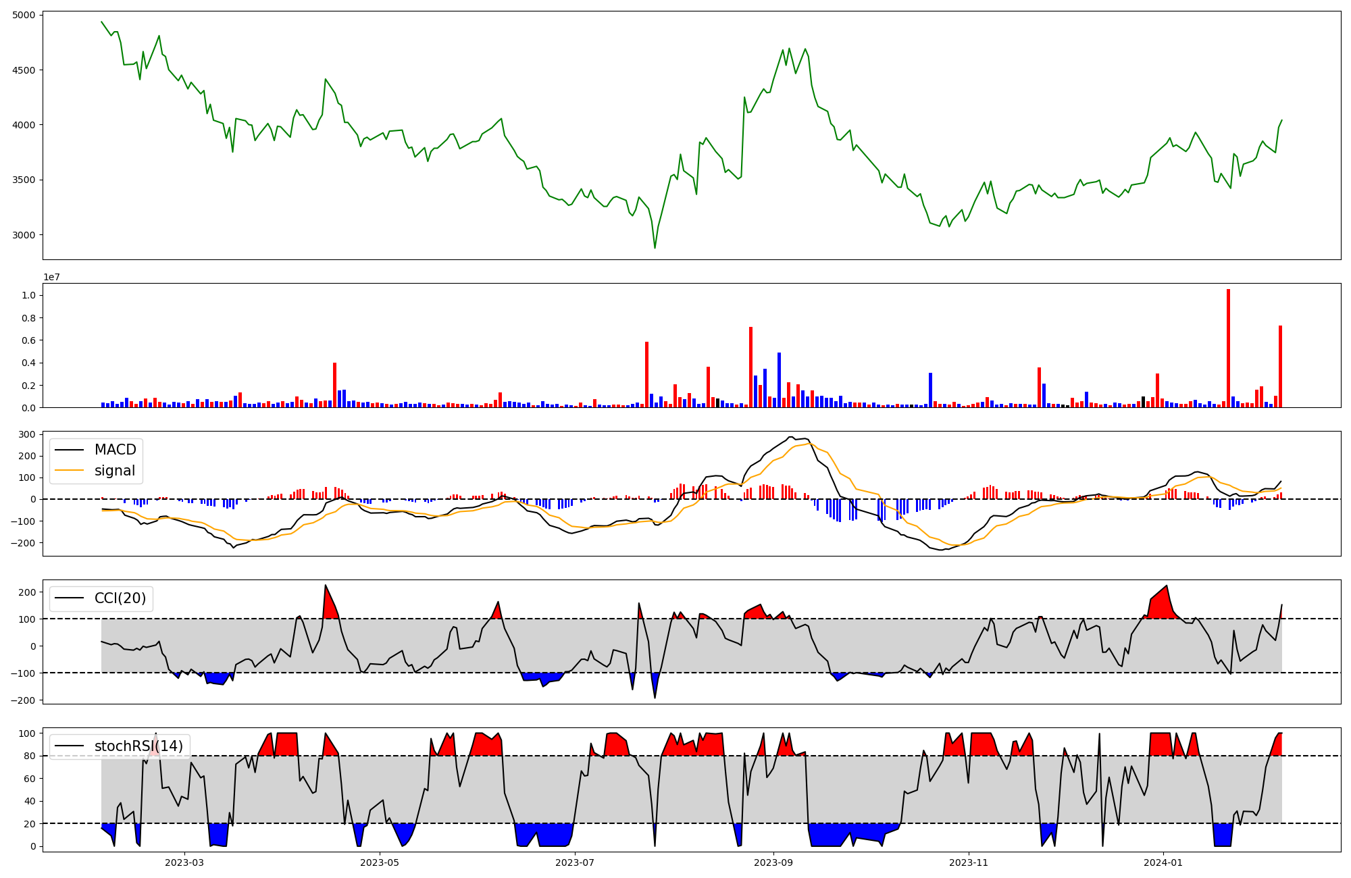
Task: Click the 2023-05 date tick label
Action: pyautogui.click(x=380, y=862)
